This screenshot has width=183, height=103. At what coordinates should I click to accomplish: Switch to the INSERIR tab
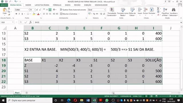(x=28, y=5)
